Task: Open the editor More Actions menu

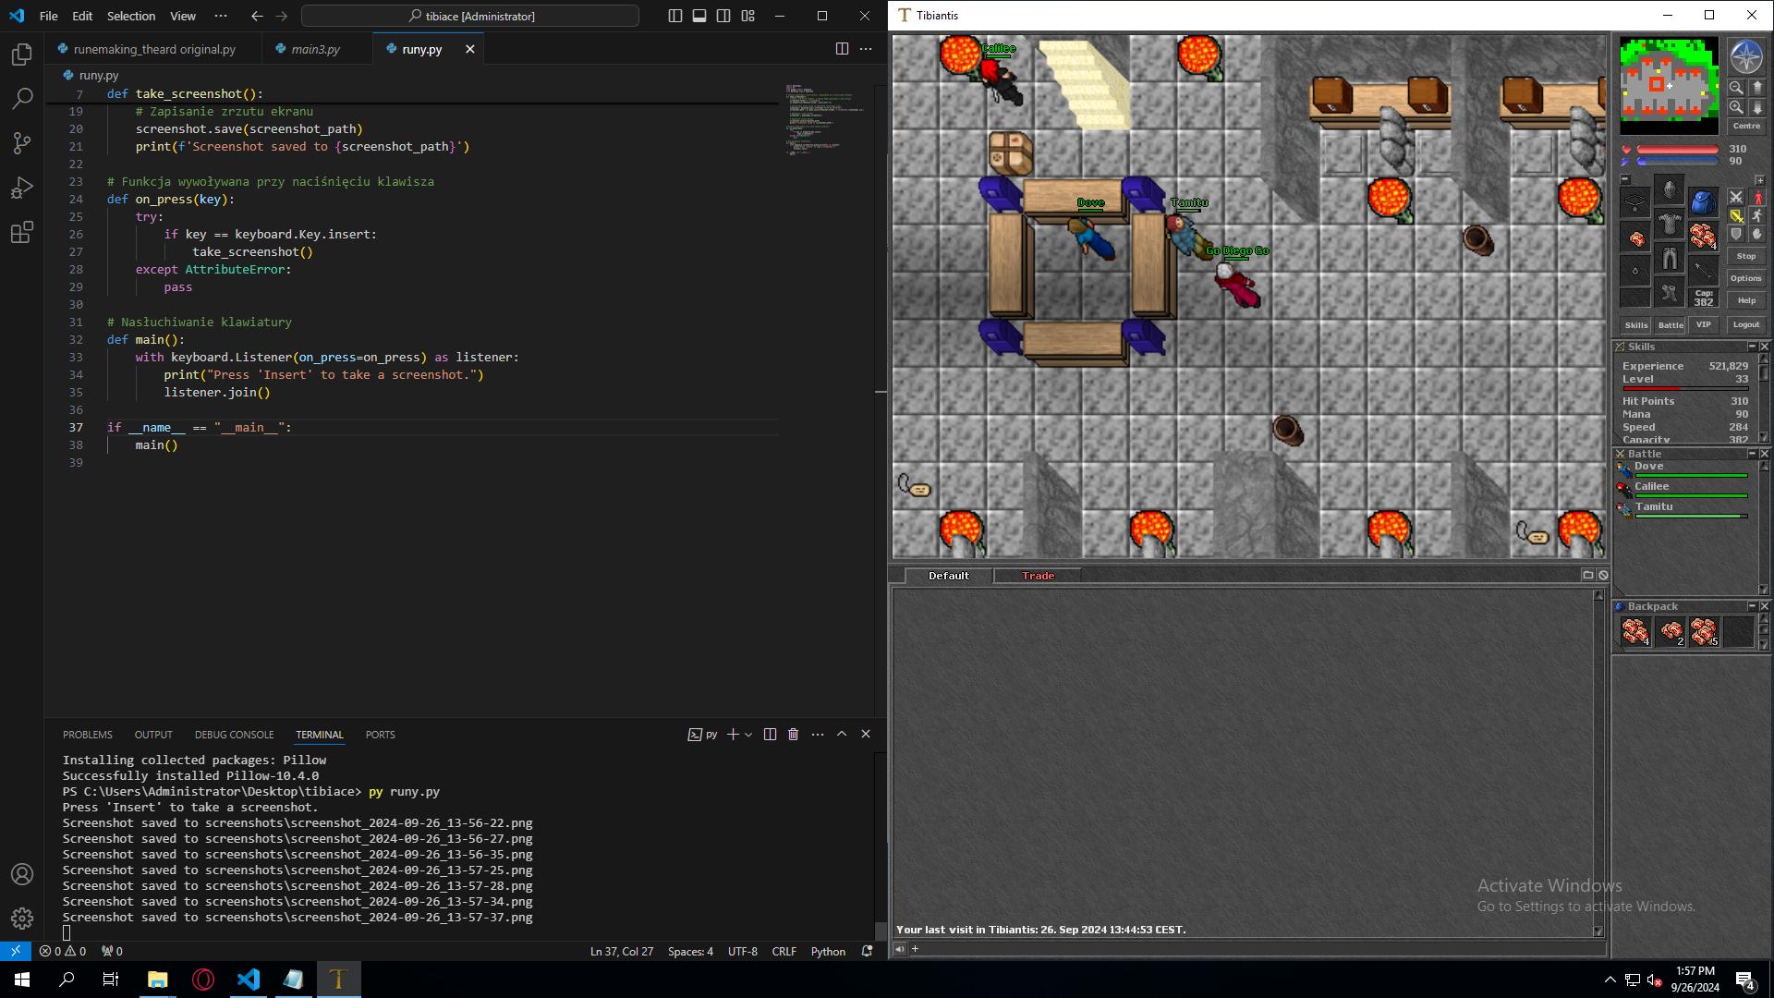Action: [x=866, y=49]
